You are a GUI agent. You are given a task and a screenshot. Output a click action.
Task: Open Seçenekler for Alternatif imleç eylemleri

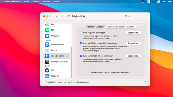point(133,43)
